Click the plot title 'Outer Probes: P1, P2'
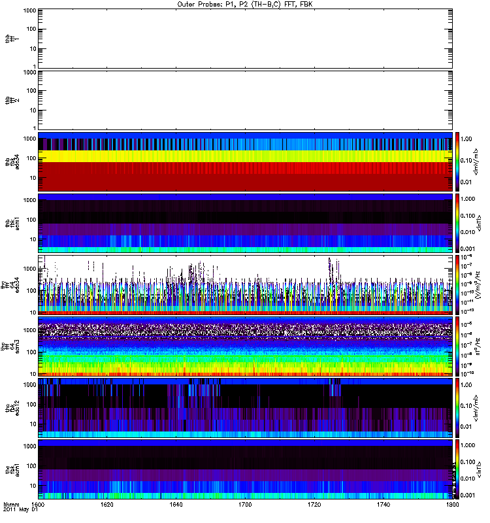This screenshot has width=490, height=523. pyautogui.click(x=245, y=4)
